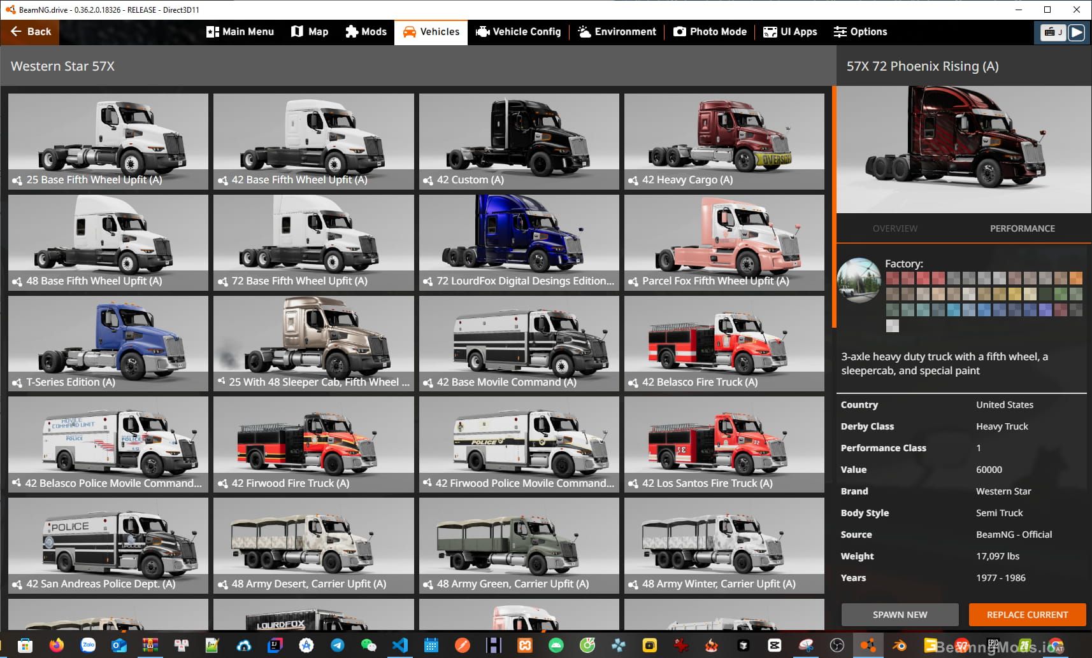This screenshot has height=658, width=1092.
Task: Click the 'United States' country value
Action: [x=1005, y=405]
